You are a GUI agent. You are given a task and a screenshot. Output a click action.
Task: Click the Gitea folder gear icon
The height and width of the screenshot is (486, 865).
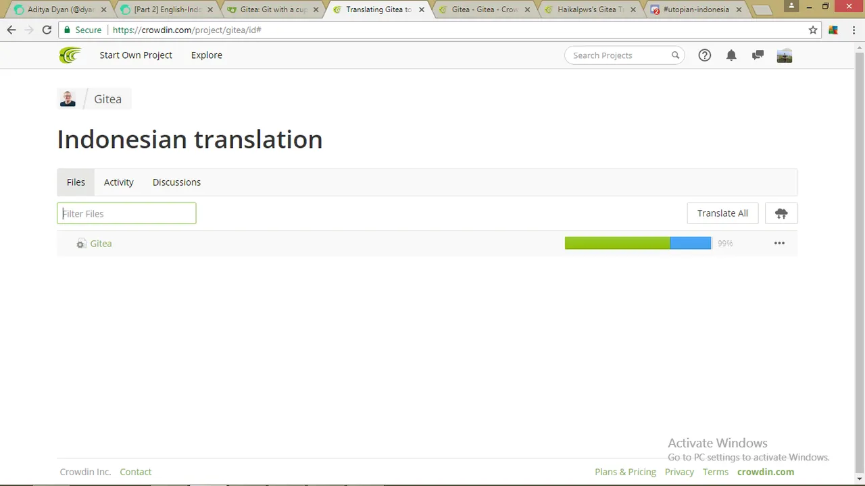pyautogui.click(x=81, y=244)
